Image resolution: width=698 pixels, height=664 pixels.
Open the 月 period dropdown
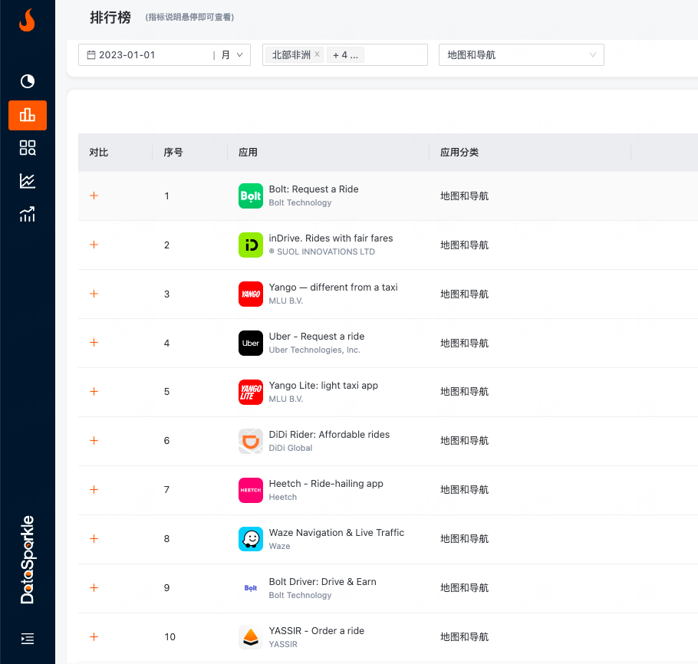click(232, 55)
